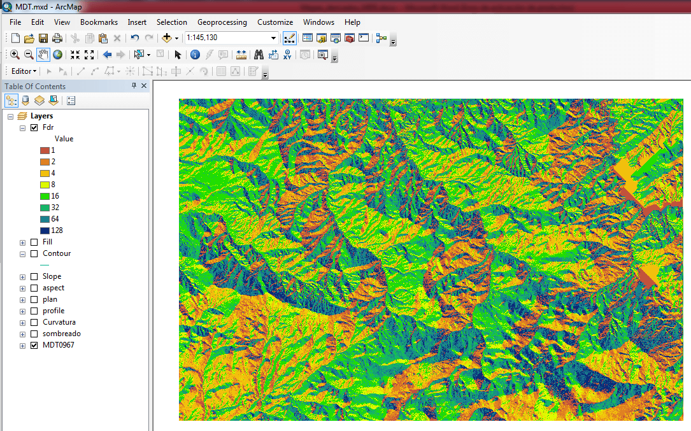Enable the Slope layer checkbox
This screenshot has width=691, height=431.
click(x=34, y=276)
